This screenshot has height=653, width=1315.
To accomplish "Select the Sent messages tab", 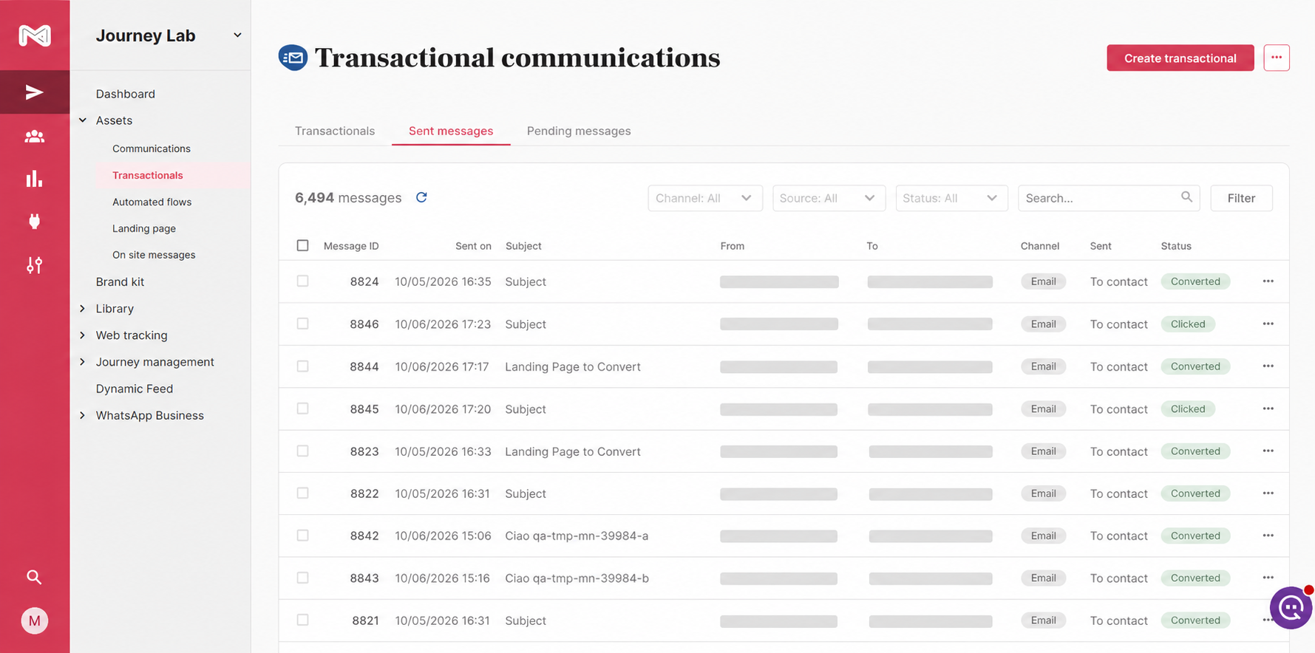I will click(x=451, y=131).
